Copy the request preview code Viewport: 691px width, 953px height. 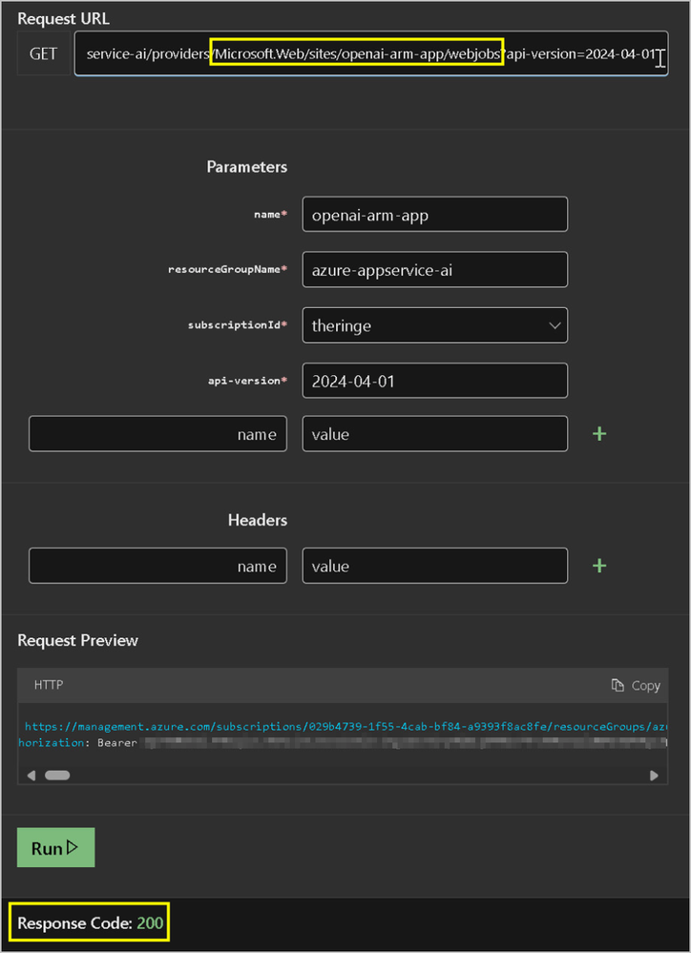pos(636,686)
